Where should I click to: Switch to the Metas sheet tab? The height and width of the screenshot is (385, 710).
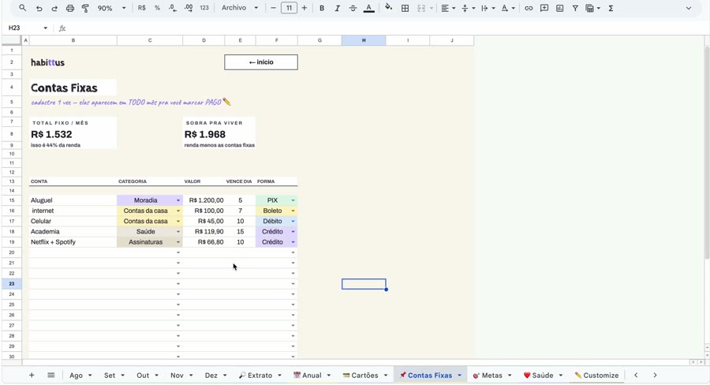coord(488,376)
